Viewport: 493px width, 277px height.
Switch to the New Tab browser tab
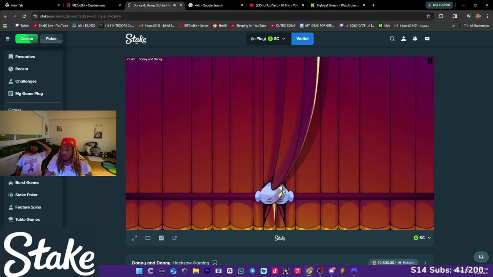pos(32,5)
